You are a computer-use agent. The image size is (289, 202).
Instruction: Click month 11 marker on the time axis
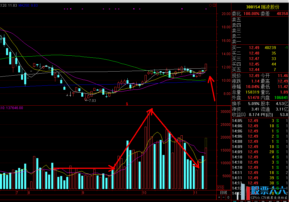[x=195, y=192]
